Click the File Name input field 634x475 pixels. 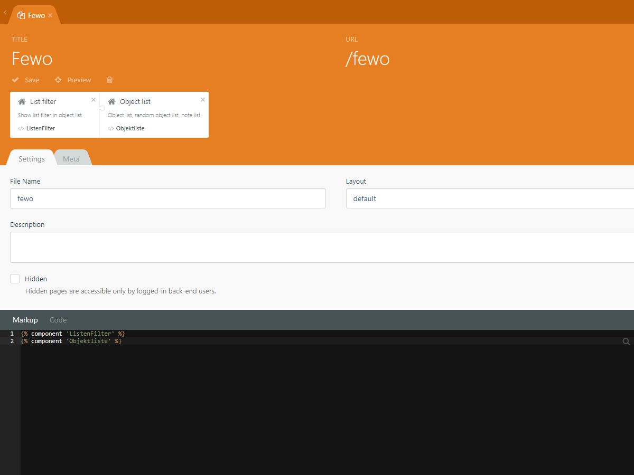tap(168, 198)
